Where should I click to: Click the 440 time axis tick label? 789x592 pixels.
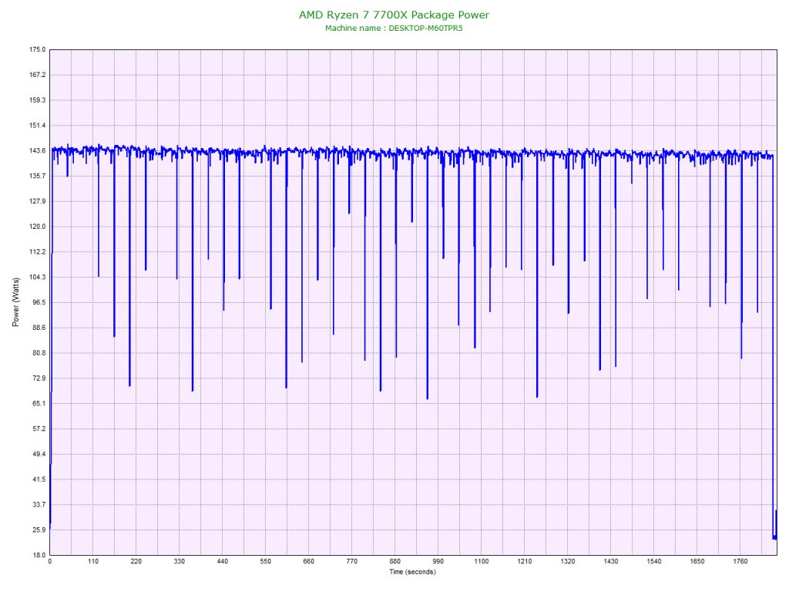[x=223, y=562]
